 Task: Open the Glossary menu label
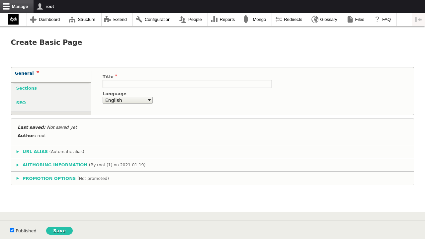pyautogui.click(x=329, y=20)
